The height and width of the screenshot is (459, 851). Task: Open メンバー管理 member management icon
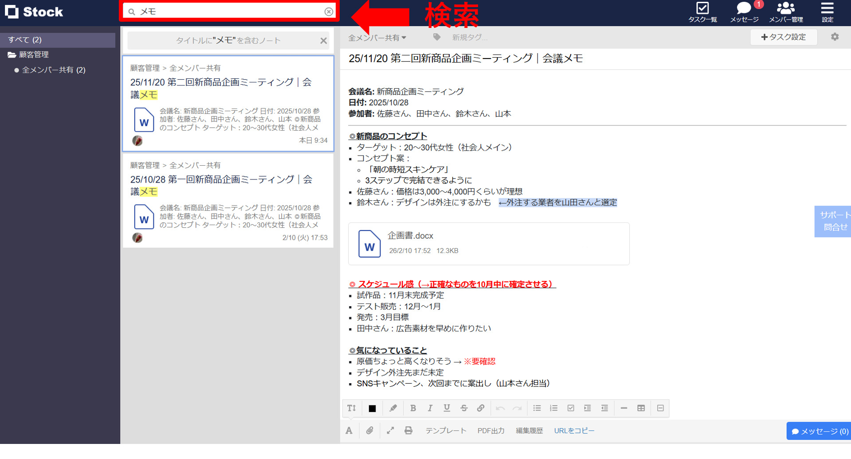pos(785,11)
